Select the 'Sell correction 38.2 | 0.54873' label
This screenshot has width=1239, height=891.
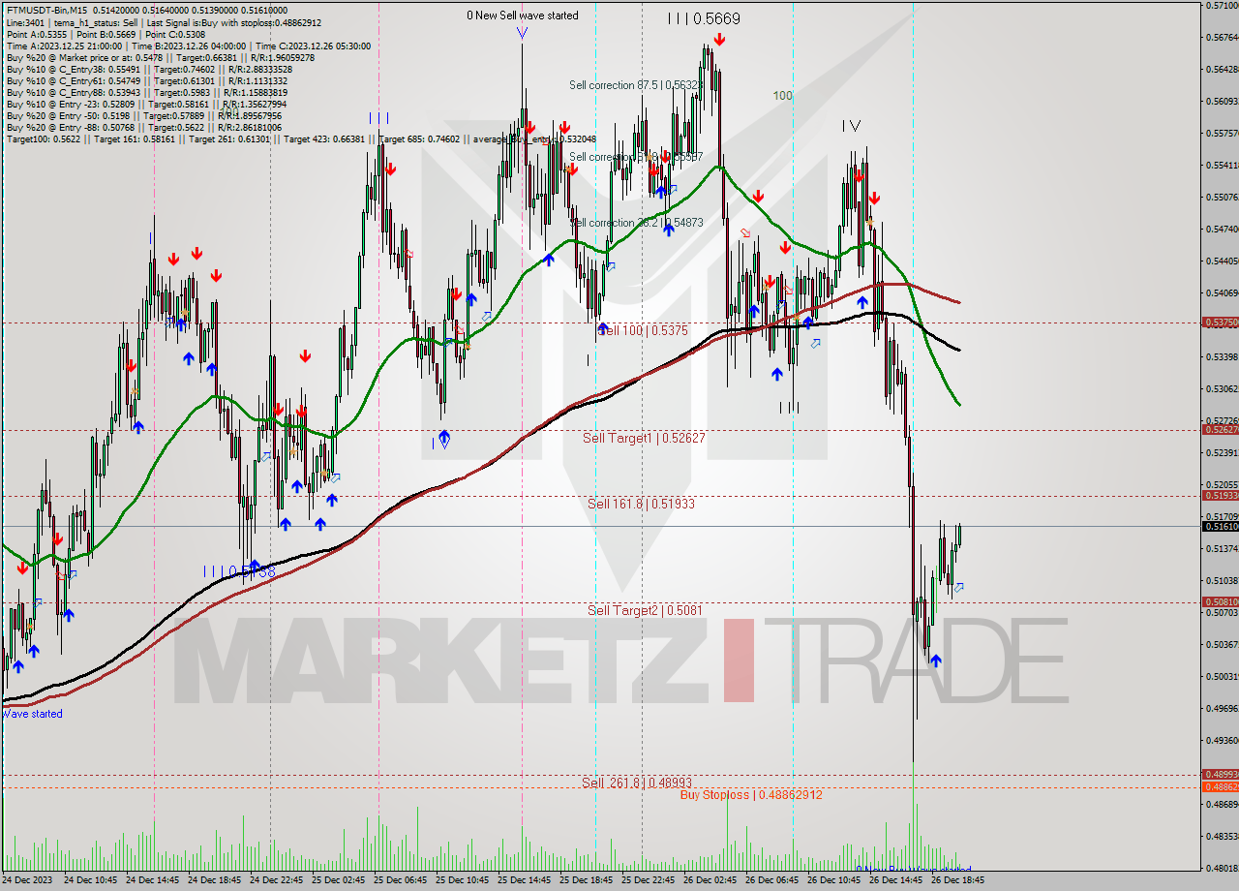pos(636,223)
